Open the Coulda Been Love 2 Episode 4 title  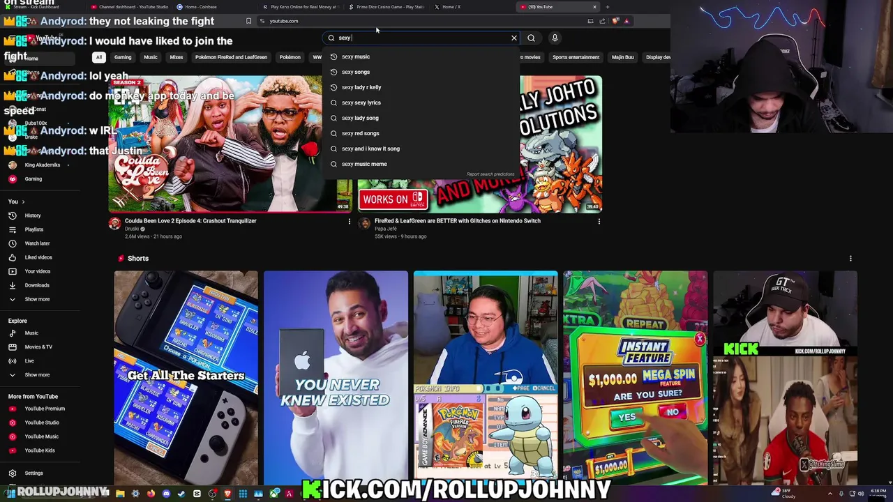190,221
